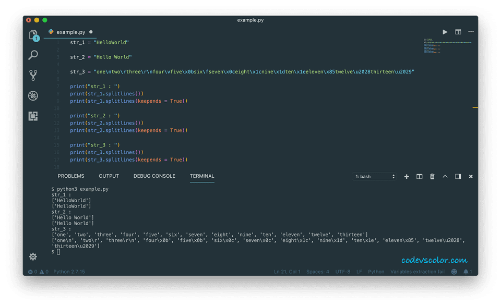Viewport: 501px width, 306px height.
Task: Open the Source Control view icon
Action: coord(33,75)
